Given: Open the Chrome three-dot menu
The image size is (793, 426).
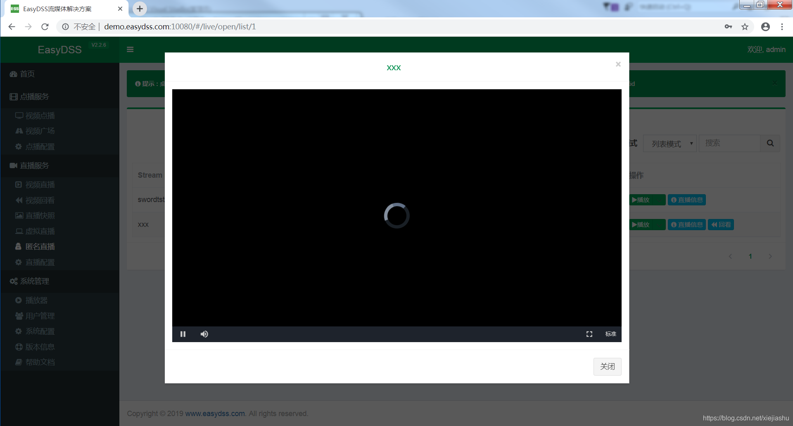Looking at the screenshot, I should pyautogui.click(x=782, y=27).
